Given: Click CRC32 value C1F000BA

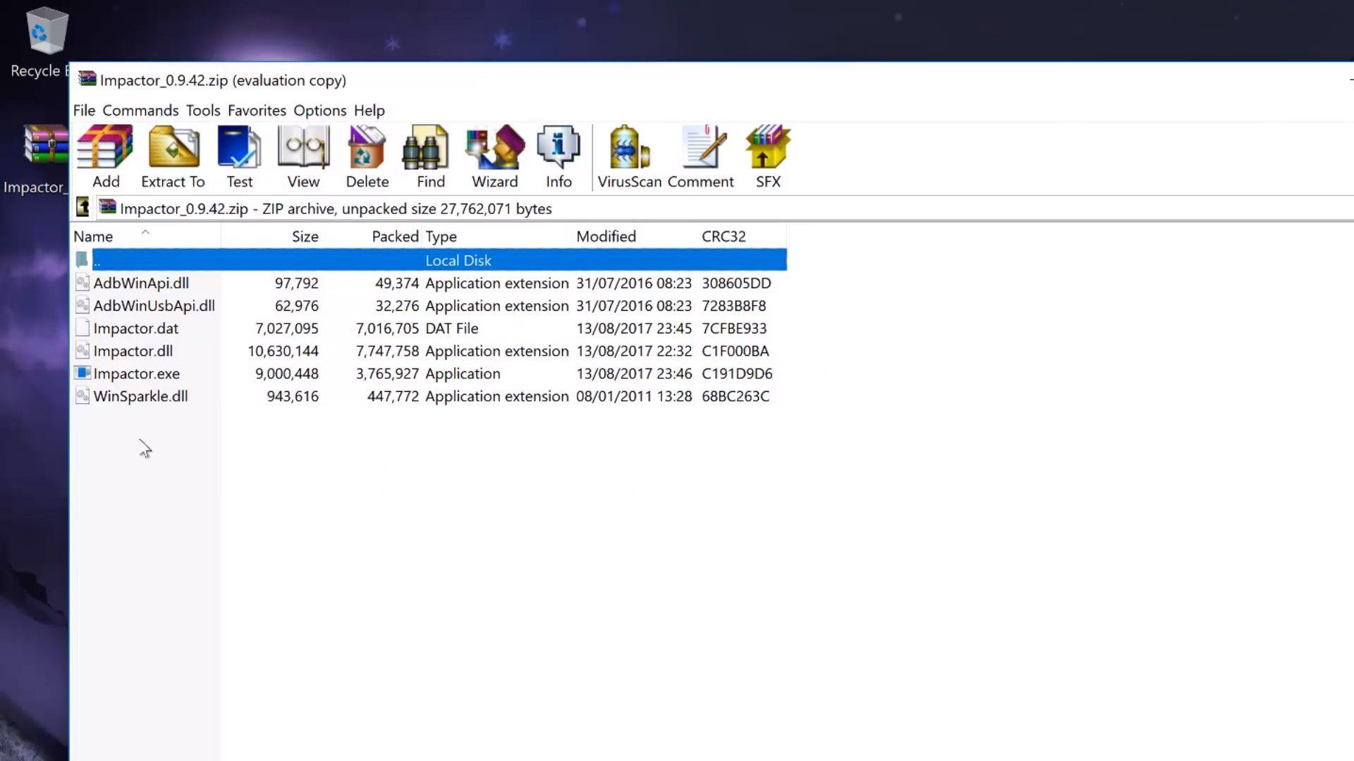Looking at the screenshot, I should [735, 351].
